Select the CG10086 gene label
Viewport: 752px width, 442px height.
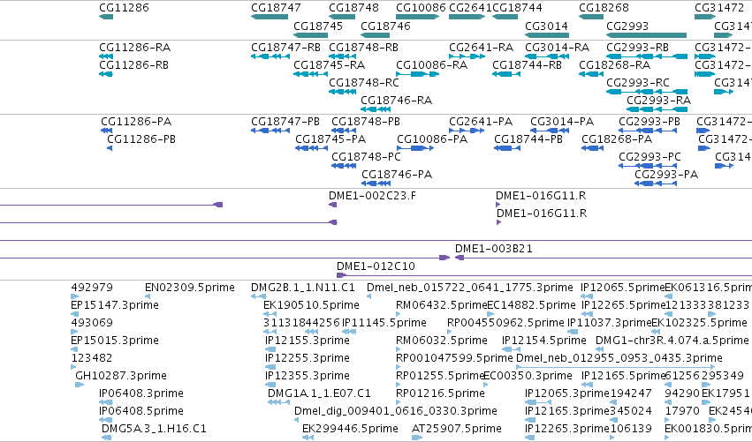[421, 8]
